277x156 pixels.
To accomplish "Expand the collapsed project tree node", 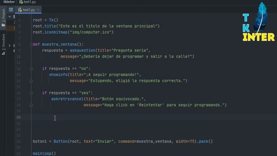I will point(10,45).
